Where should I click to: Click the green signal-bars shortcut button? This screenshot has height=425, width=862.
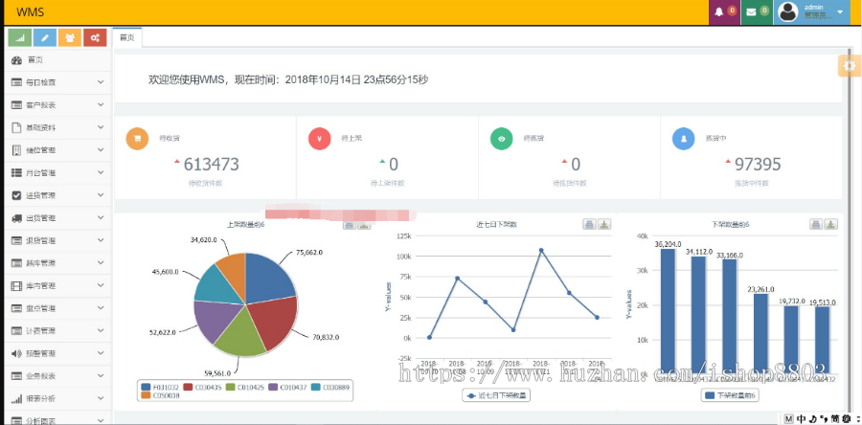pos(20,37)
